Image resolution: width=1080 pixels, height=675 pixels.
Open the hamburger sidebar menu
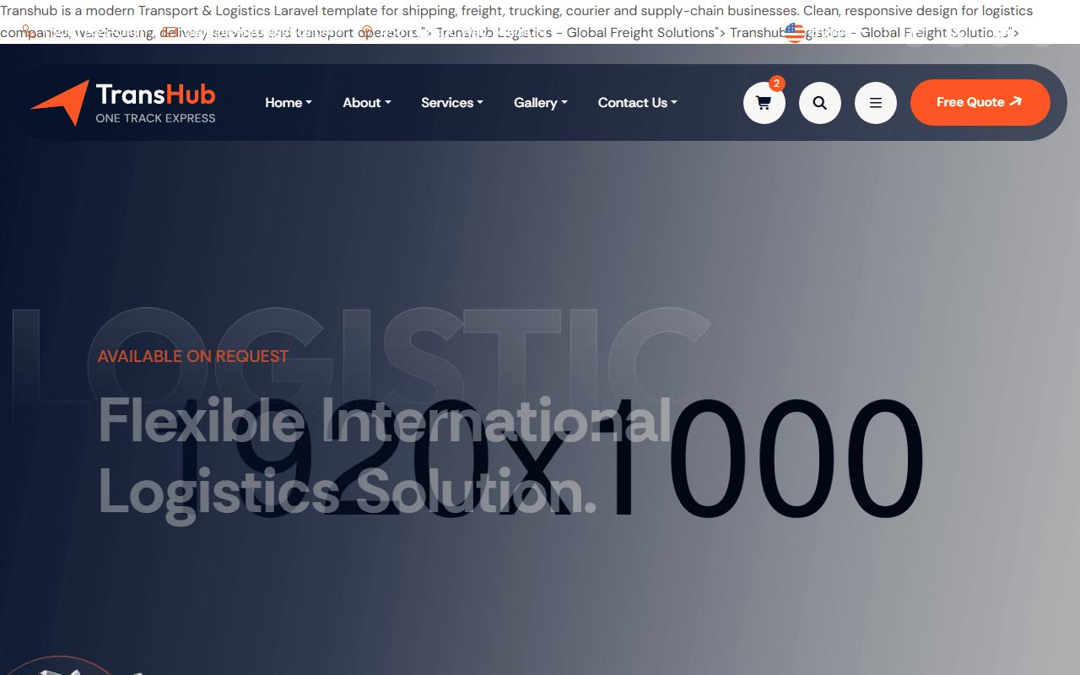pyautogui.click(x=876, y=103)
